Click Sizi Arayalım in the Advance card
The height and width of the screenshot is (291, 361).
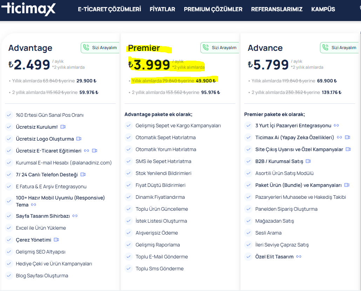pos(340,48)
